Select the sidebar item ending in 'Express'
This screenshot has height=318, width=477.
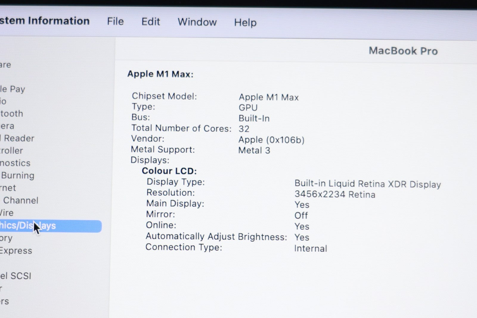16,251
